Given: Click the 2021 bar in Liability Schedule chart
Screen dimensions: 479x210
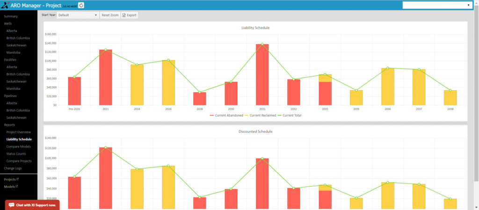Looking at the screenshot, I should pos(105,77).
